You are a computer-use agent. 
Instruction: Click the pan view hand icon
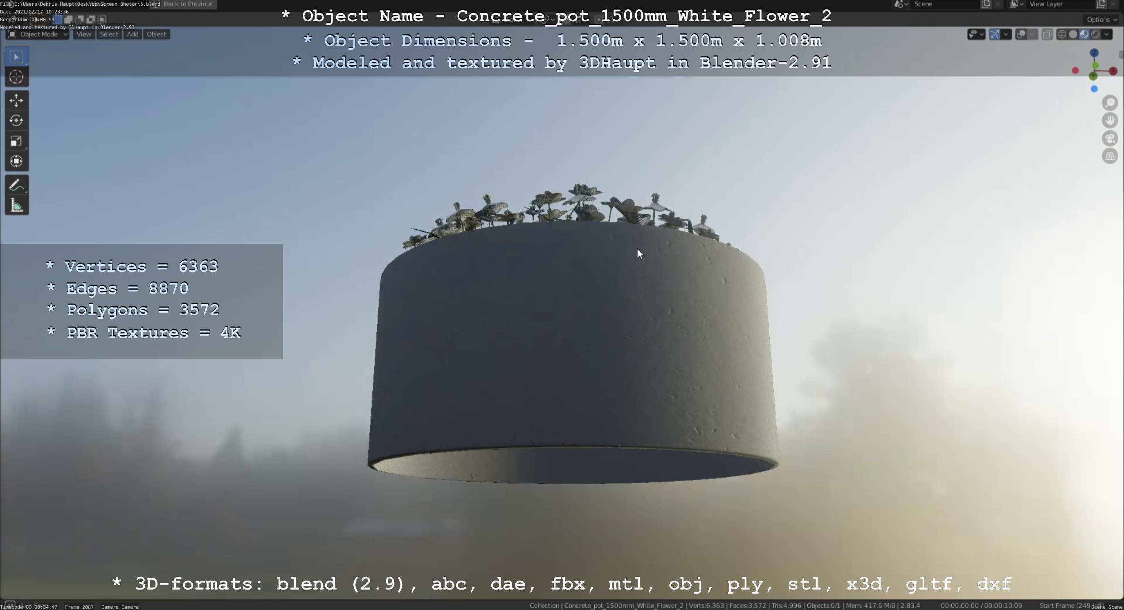pos(1110,120)
